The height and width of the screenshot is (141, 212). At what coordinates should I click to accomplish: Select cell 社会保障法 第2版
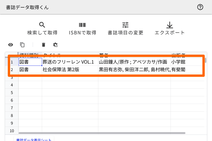70,70
